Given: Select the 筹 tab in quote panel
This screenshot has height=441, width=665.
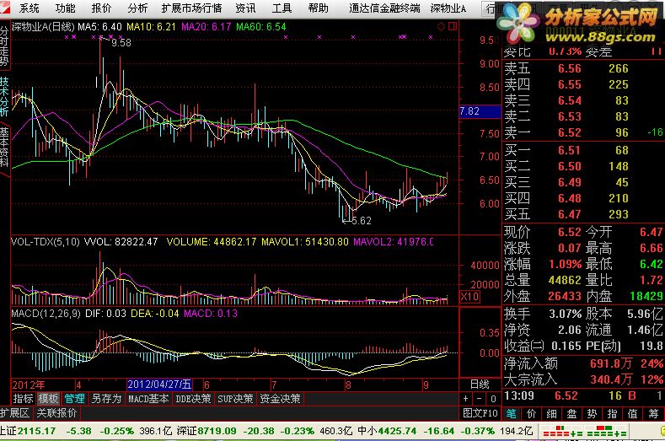Looking at the screenshot, I should [653, 413].
